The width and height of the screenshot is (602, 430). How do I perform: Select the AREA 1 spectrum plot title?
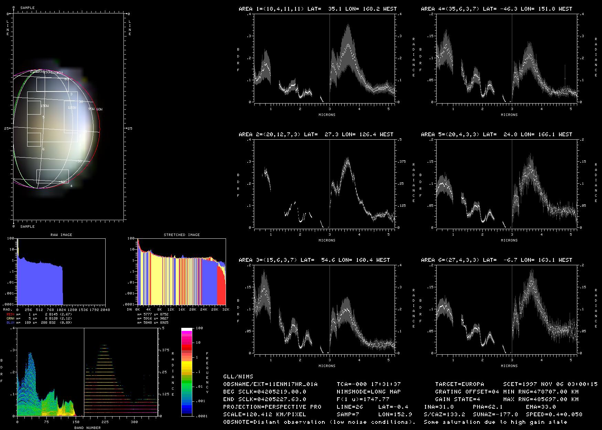click(x=318, y=9)
